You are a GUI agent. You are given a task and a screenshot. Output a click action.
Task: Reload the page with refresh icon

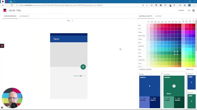(x=12, y=5)
